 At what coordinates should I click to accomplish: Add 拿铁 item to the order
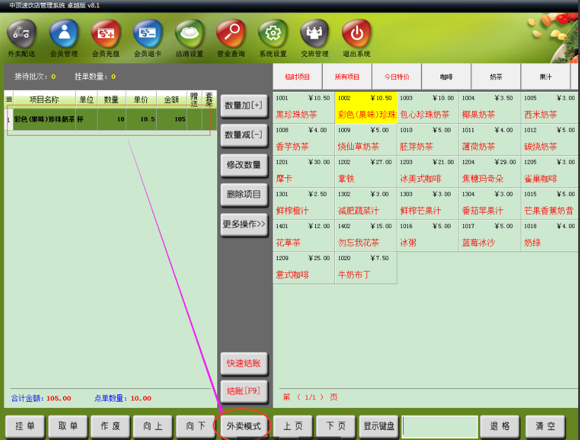click(365, 172)
